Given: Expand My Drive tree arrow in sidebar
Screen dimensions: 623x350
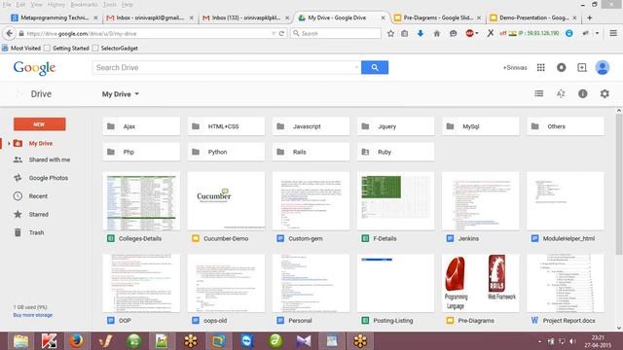Looking at the screenshot, I should tap(9, 143).
